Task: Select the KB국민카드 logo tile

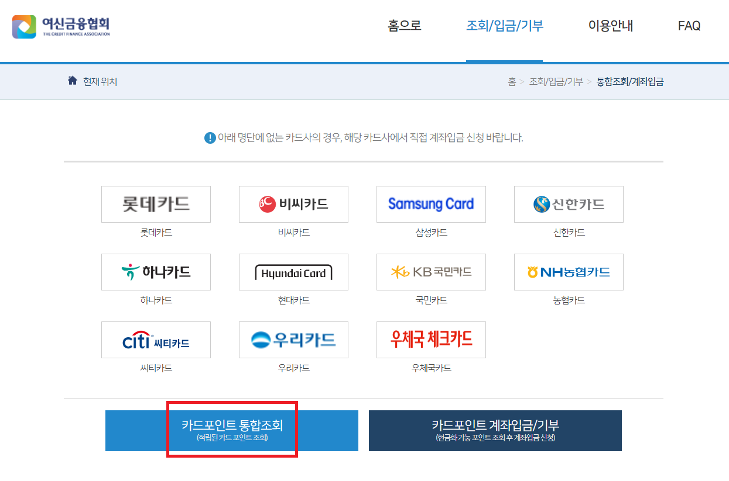Action: (x=431, y=272)
